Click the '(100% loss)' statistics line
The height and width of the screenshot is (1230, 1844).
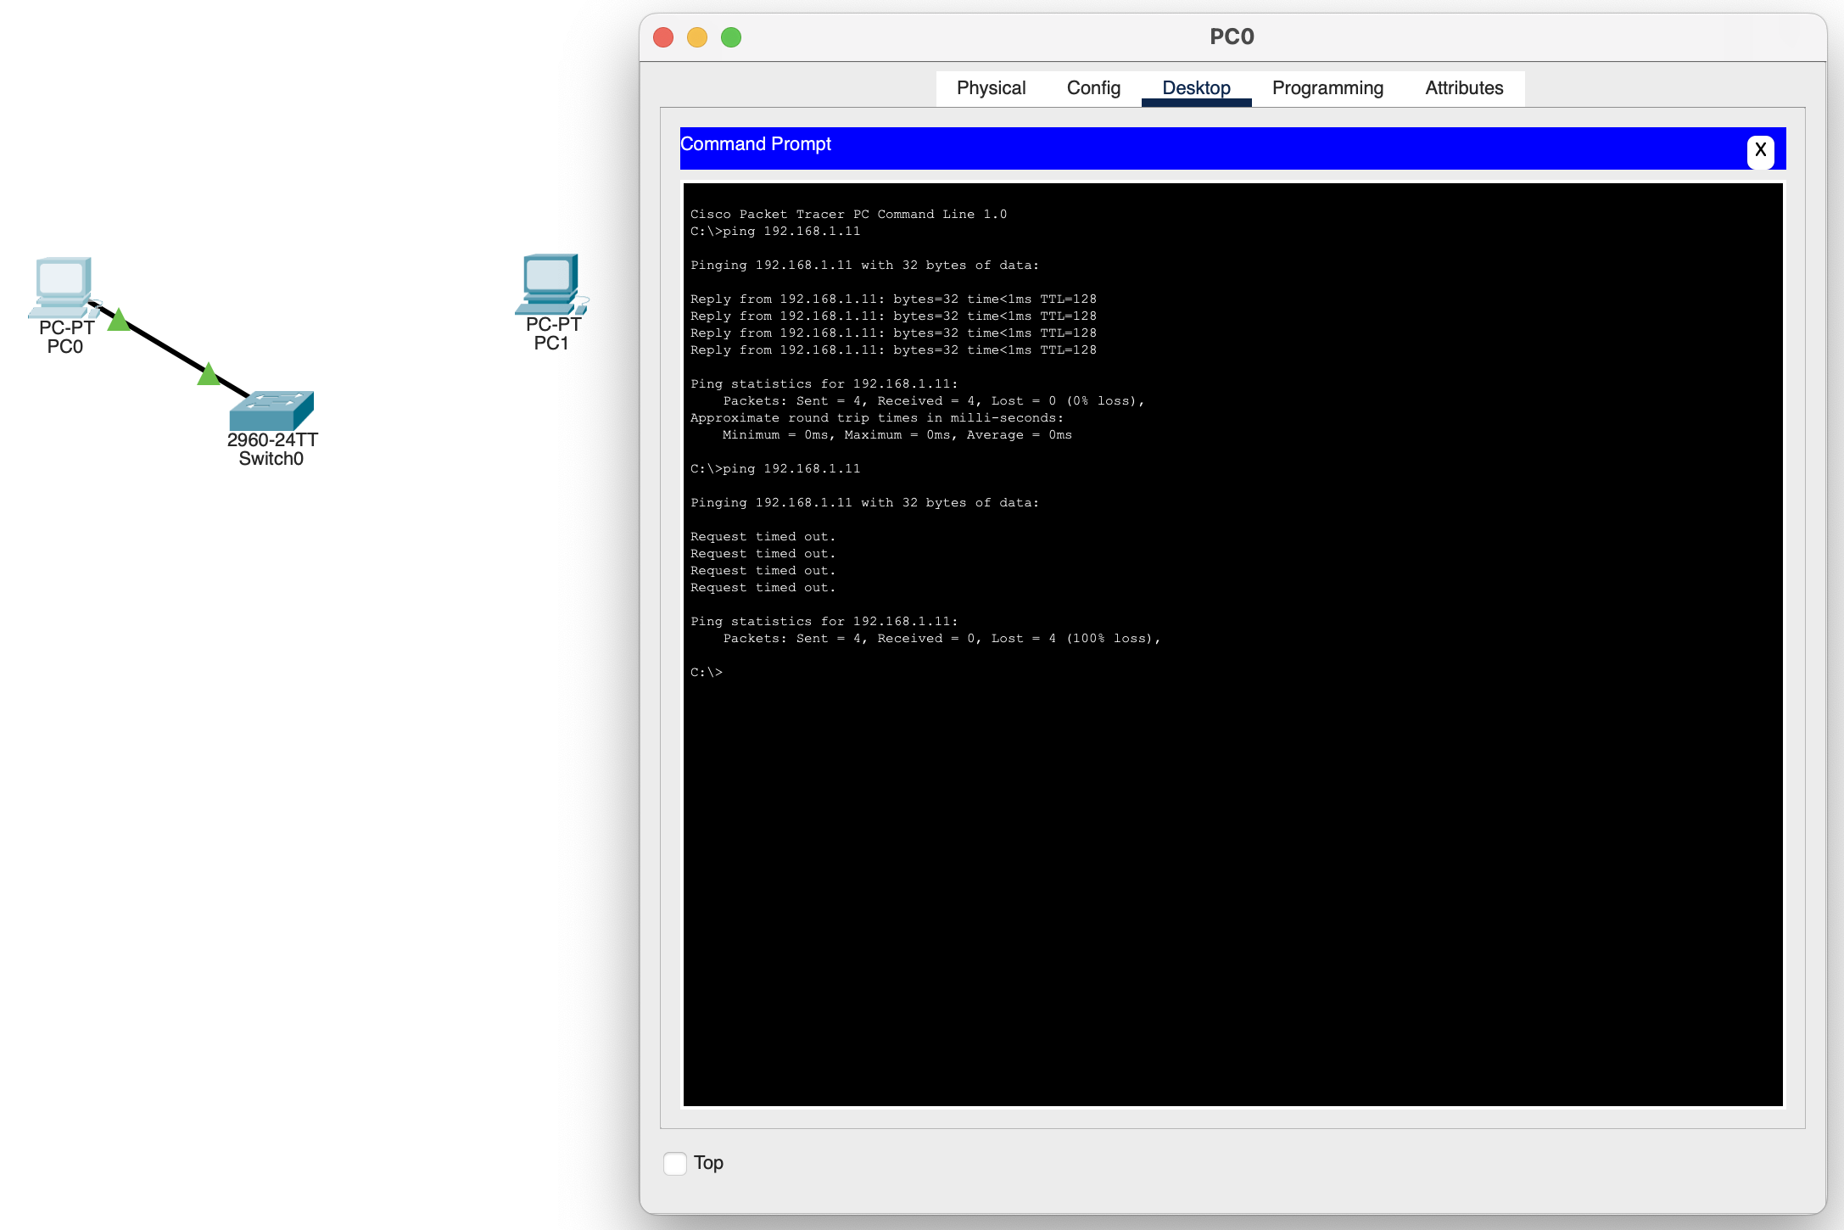[x=942, y=639]
